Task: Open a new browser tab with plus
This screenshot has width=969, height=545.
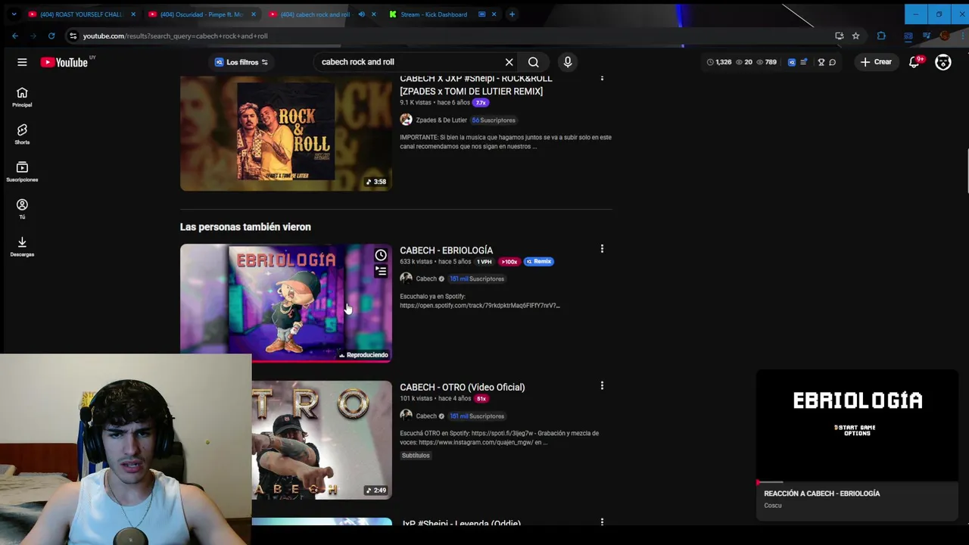Action: click(x=512, y=14)
